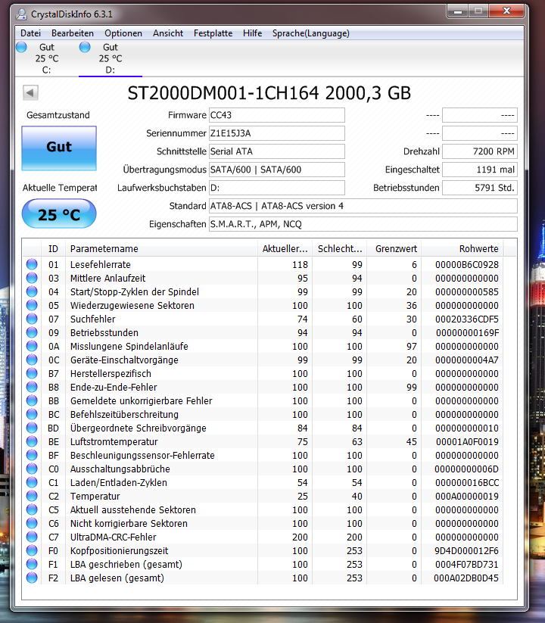This screenshot has height=623, width=545.
Task: Click the Eigenschaften S.M.A.R.T., APM, NCQ field
Action: [x=363, y=224]
